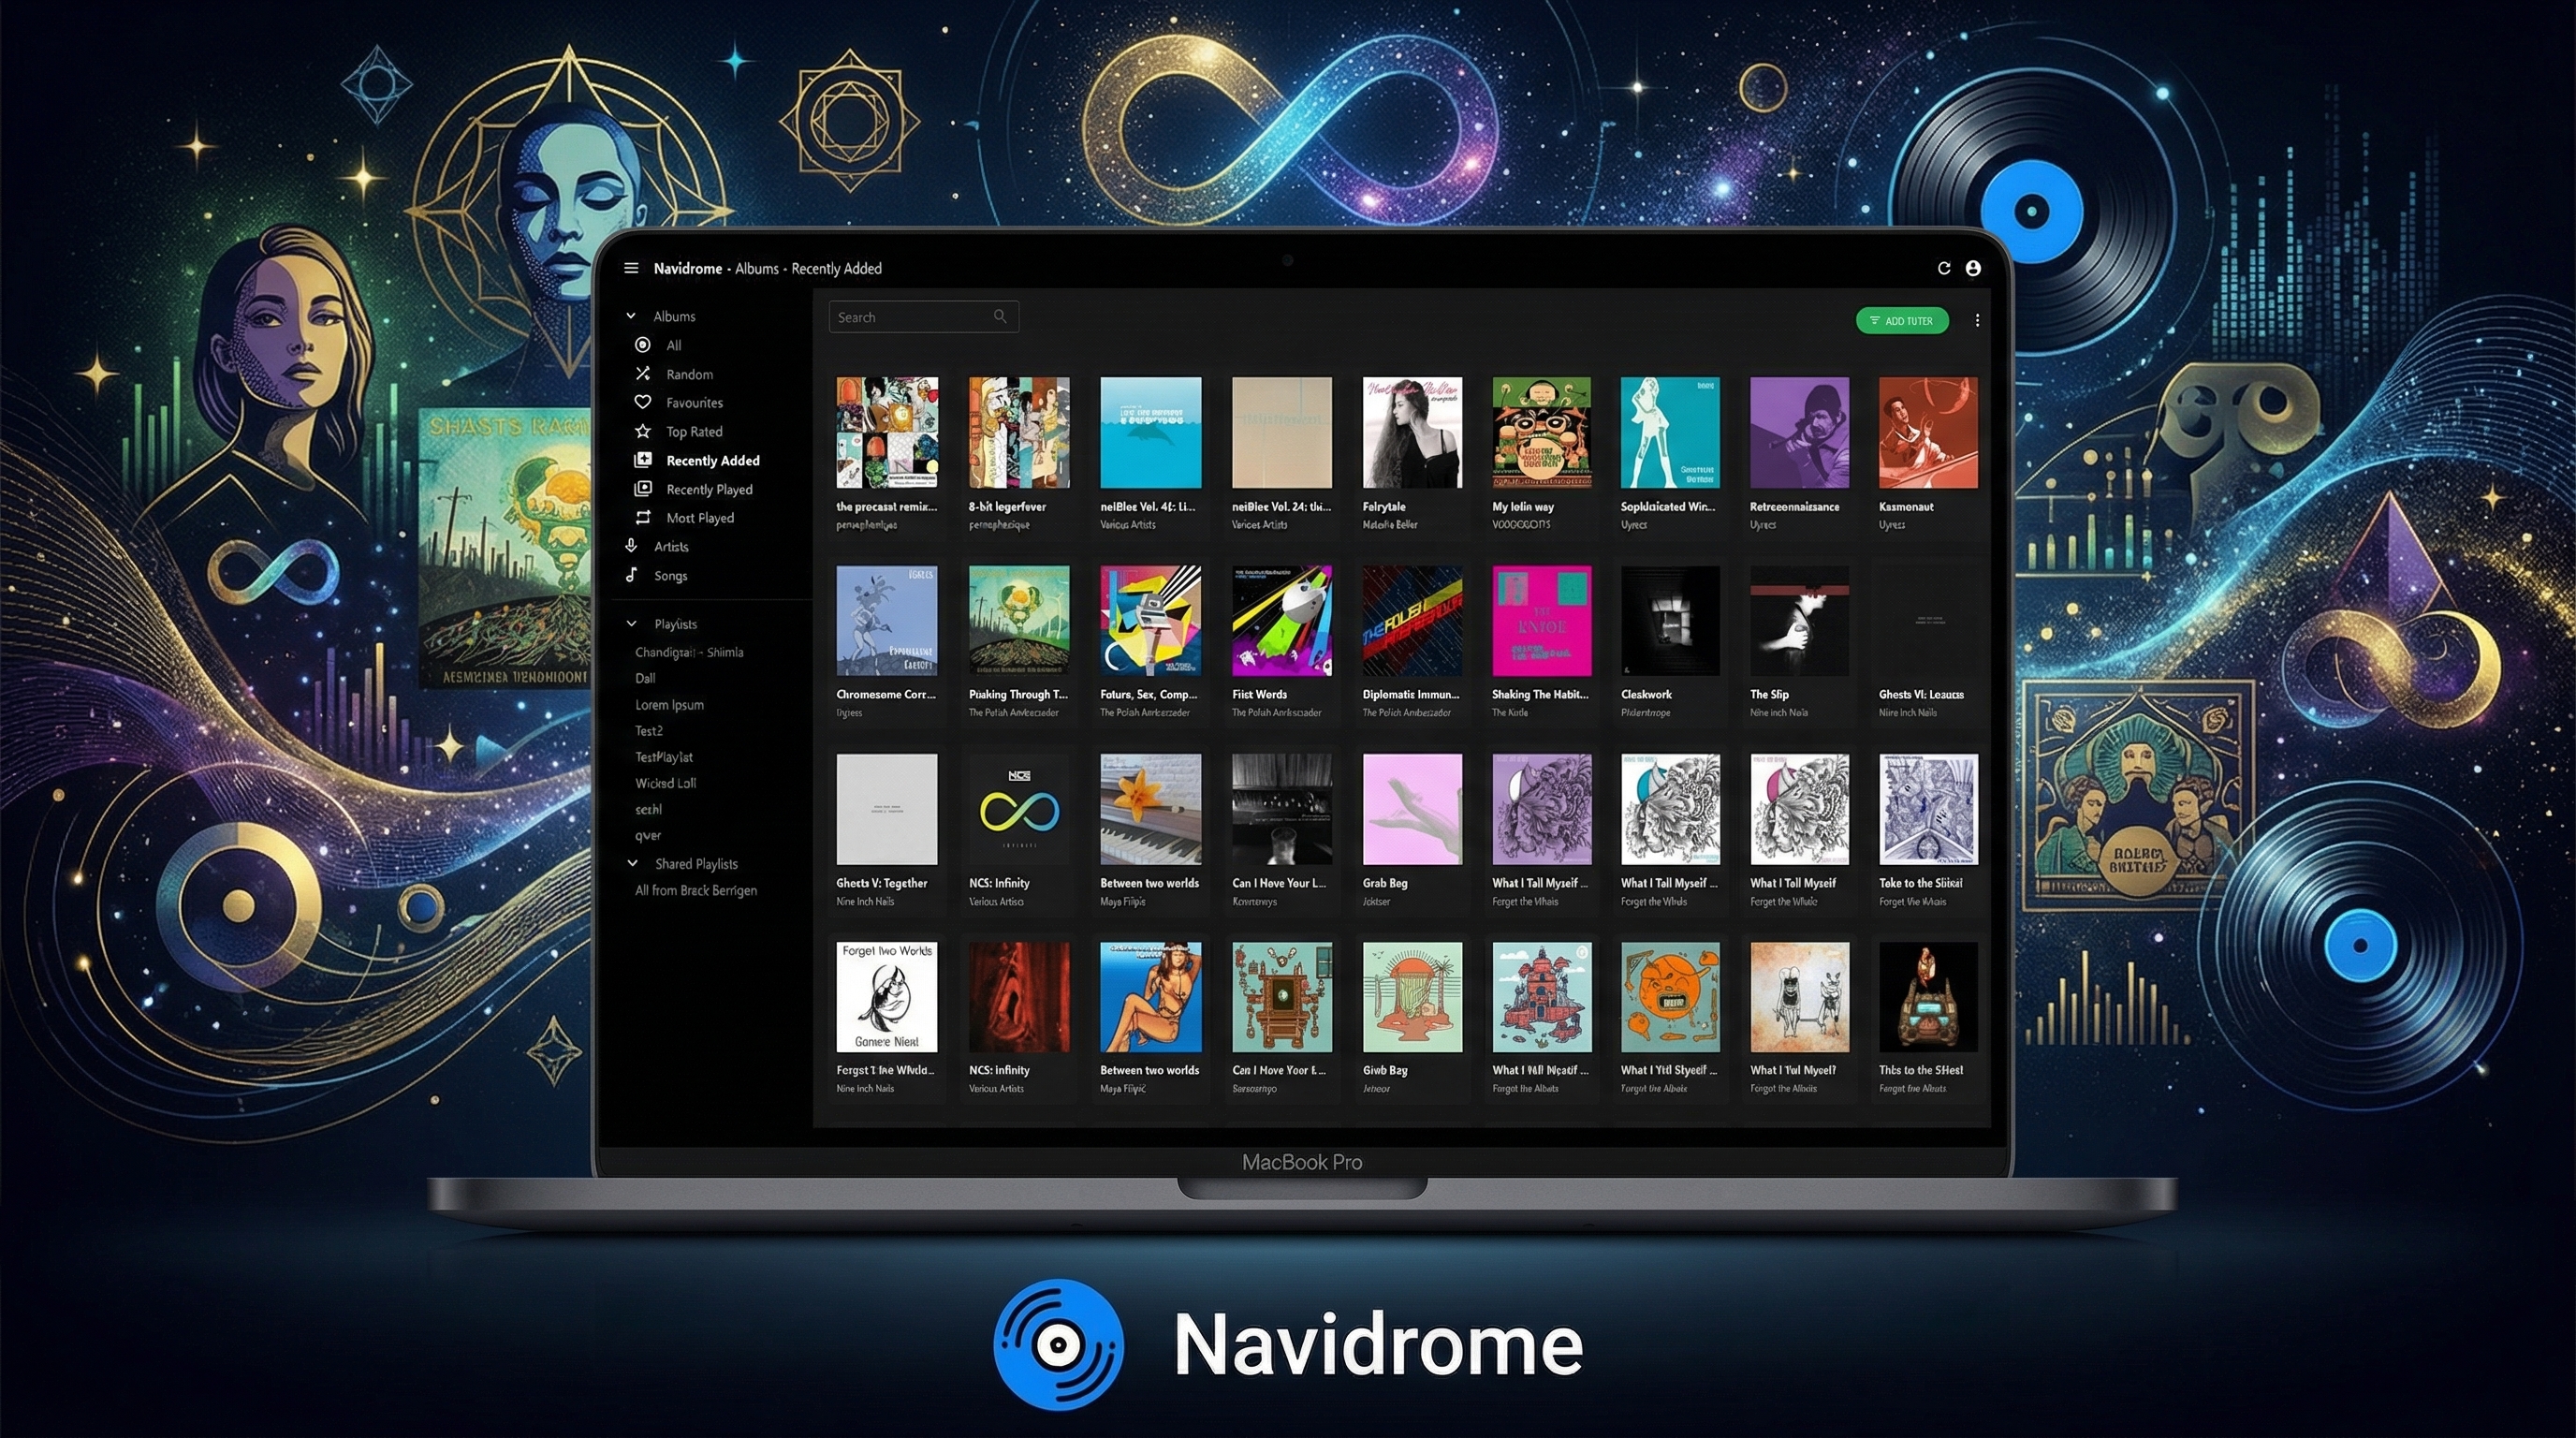
Task: Open the Clockwork album cover
Action: 1670,620
